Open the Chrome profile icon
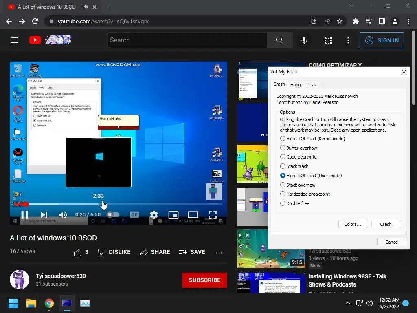 395,21
